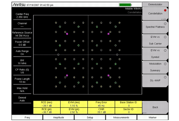Viewport: 179px width, 121px height.
Task: Select the Constellation red radio indicator
Action: pyautogui.click(x=165, y=11)
